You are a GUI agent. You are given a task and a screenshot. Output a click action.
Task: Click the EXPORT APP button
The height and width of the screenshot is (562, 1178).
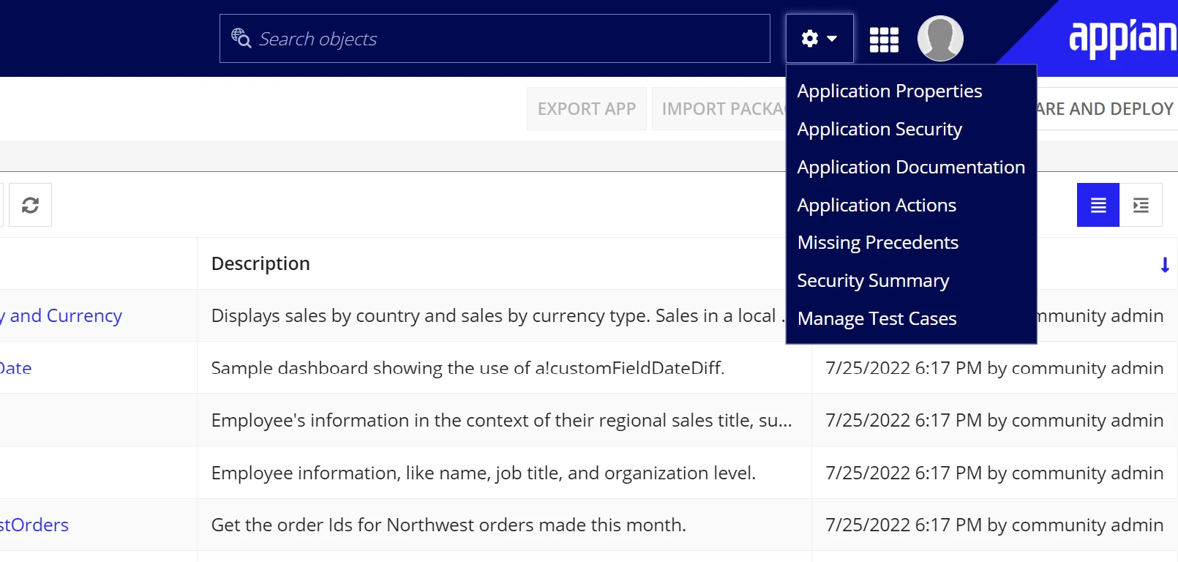coord(587,109)
